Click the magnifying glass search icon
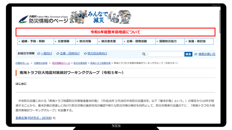 point(144,54)
